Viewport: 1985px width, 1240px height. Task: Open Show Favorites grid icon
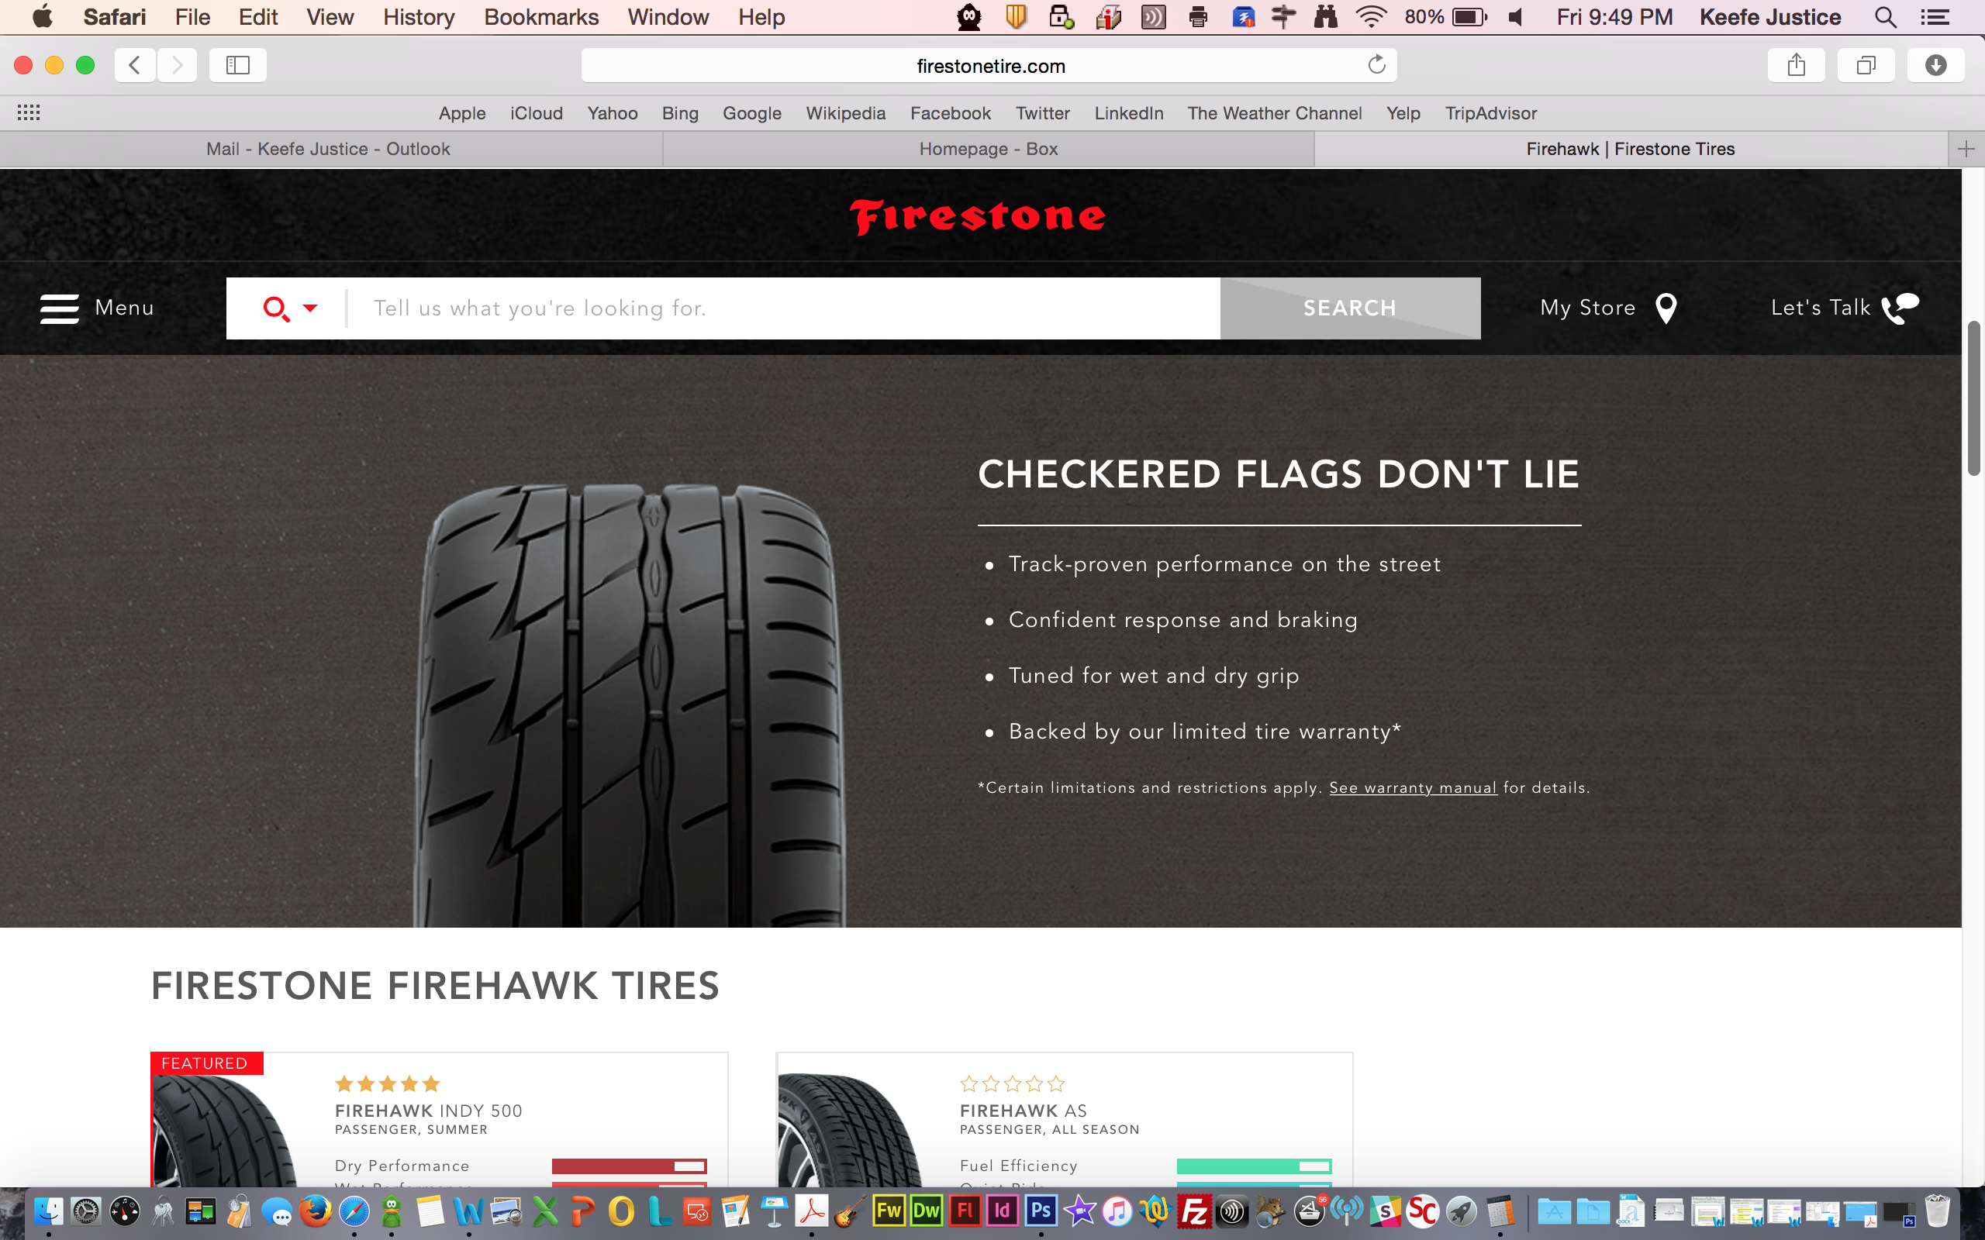tap(29, 113)
